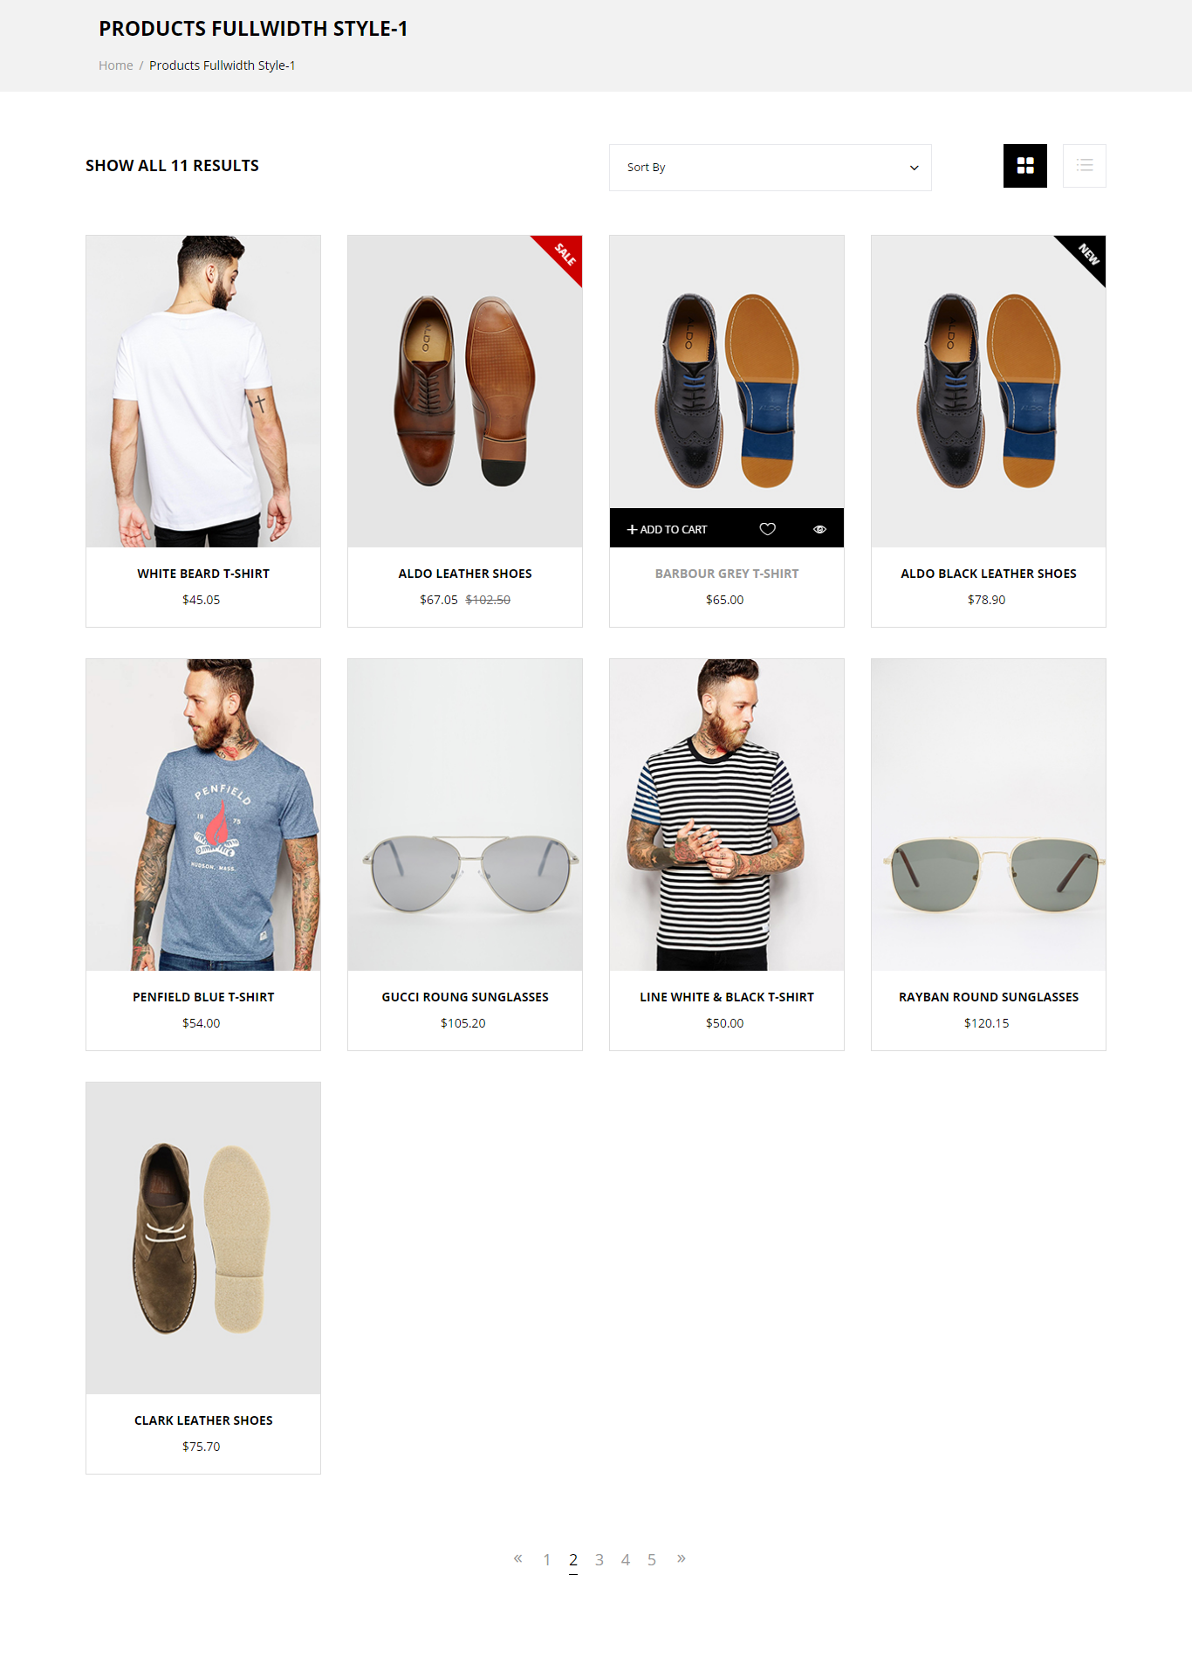Open Penfield Blue T-Shirt product image
The image size is (1192, 1671).
pos(203,815)
